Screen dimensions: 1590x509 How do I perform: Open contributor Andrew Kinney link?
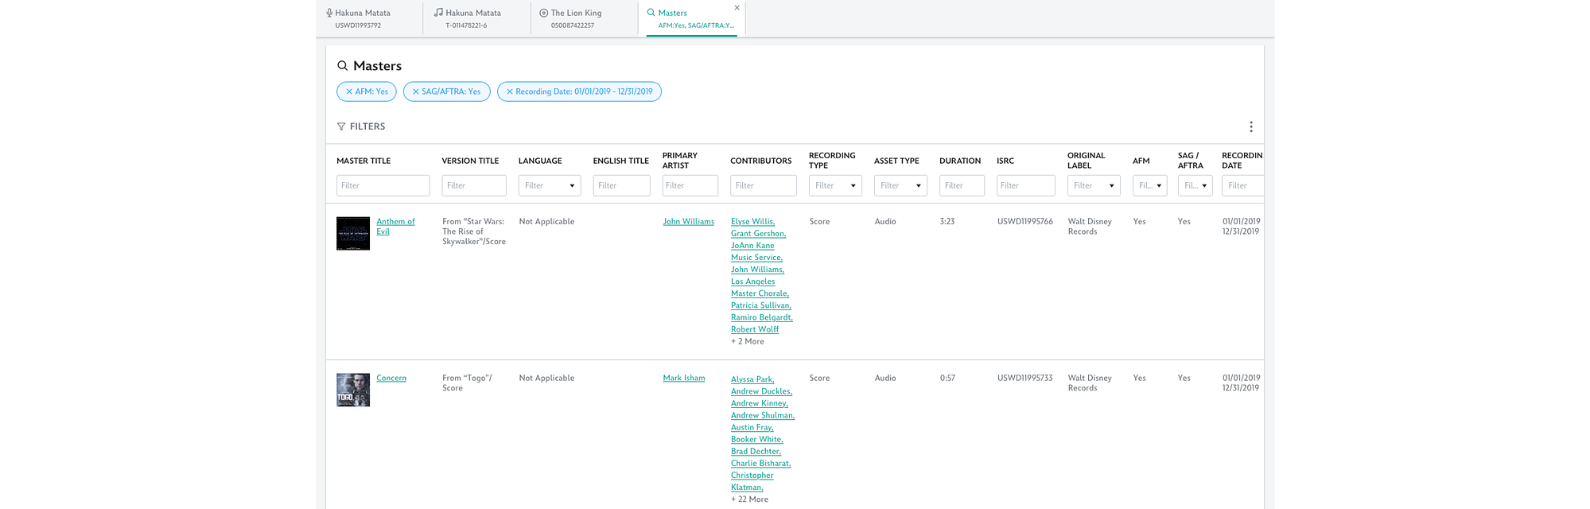[x=760, y=403]
